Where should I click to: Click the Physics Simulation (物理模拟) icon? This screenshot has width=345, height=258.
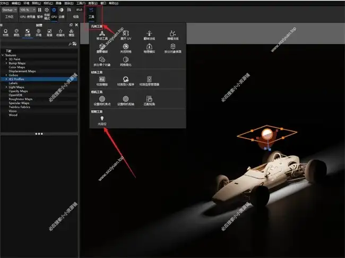tap(150, 46)
